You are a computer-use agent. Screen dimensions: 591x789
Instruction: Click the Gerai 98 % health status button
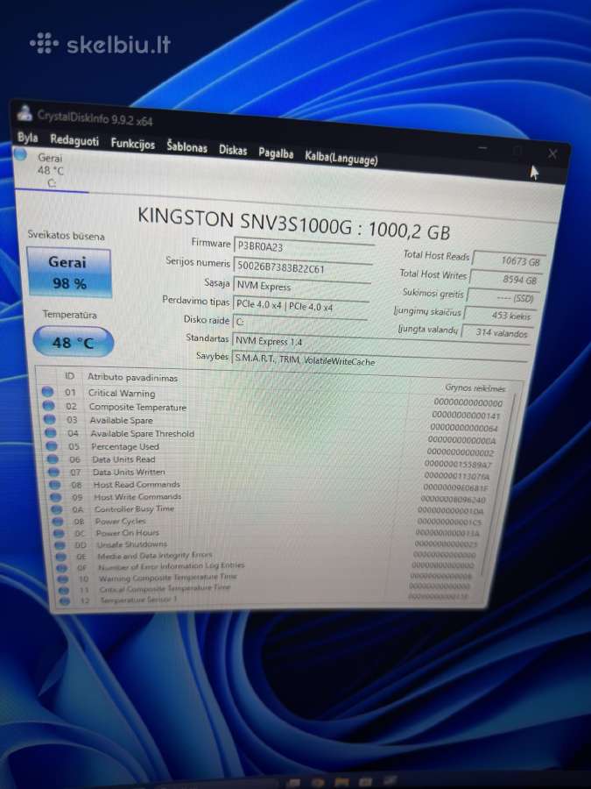[68, 273]
